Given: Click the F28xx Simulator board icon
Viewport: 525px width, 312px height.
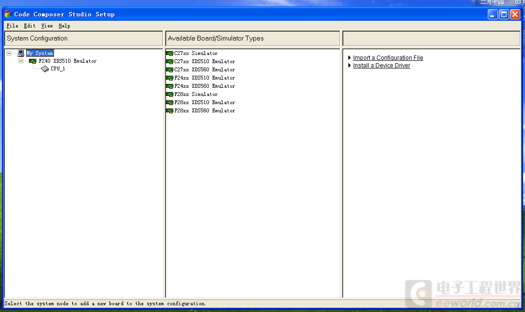Looking at the screenshot, I should 169,95.
